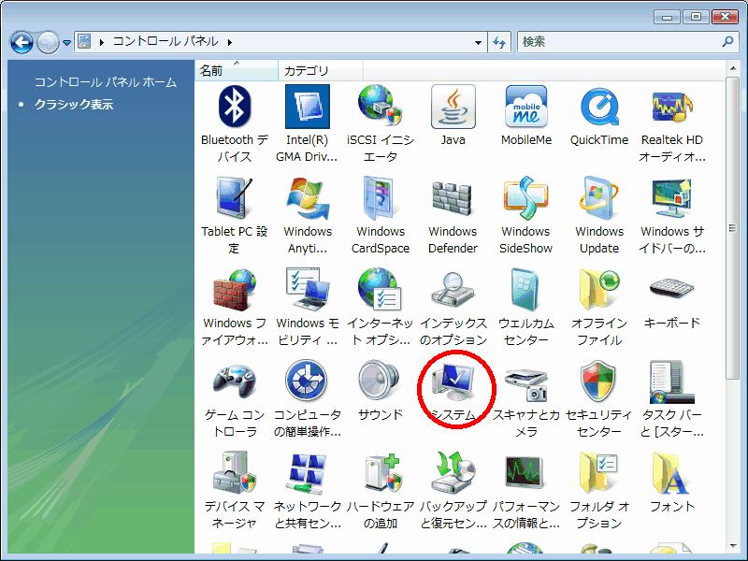Screen dimensions: 748x561
Task: Click the search magnifier icon
Action: 728,42
